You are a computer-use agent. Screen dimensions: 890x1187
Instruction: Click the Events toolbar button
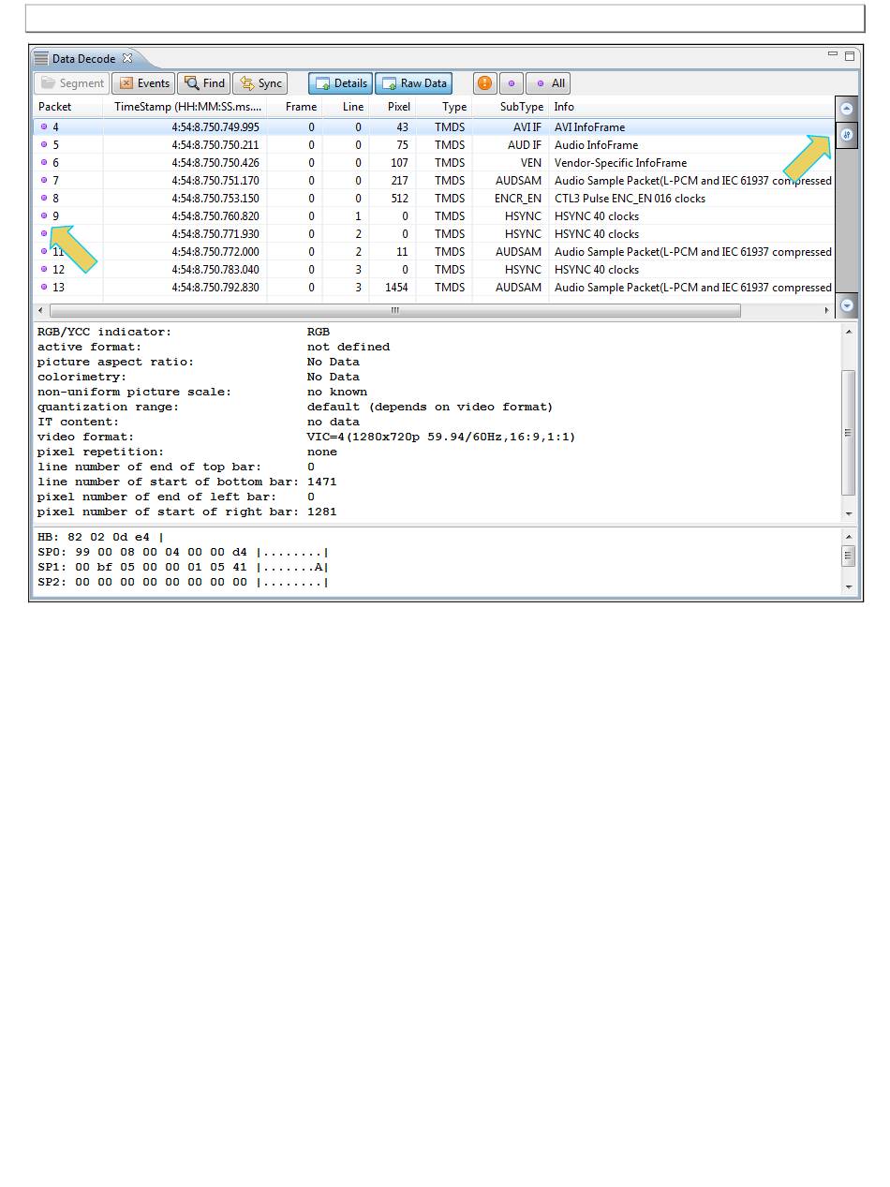coord(143,83)
